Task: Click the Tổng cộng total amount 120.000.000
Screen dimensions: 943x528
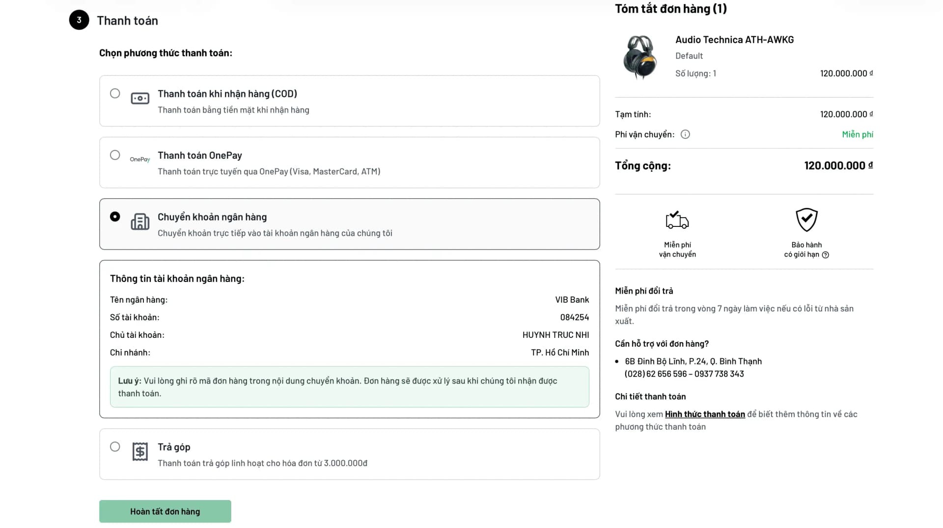Action: pyautogui.click(x=838, y=166)
